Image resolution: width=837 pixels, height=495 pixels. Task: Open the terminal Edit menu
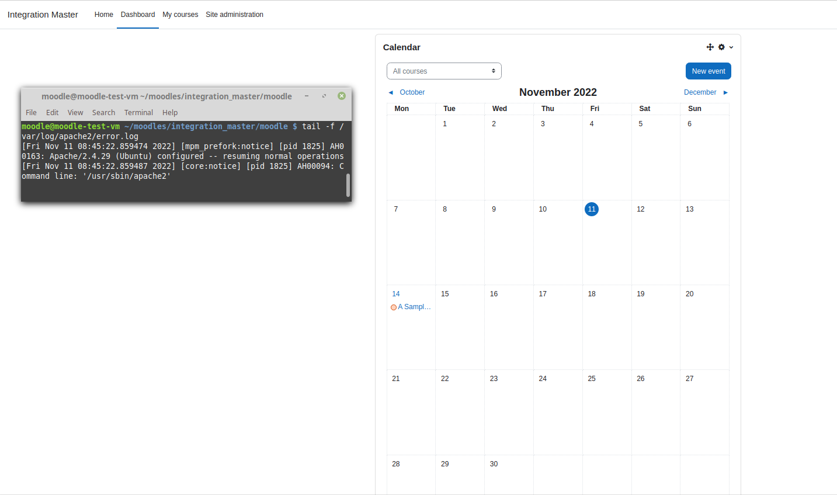[53, 113]
